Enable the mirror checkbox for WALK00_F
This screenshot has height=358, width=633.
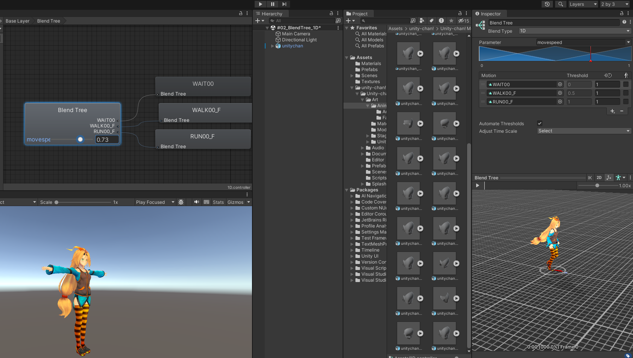coord(626,93)
